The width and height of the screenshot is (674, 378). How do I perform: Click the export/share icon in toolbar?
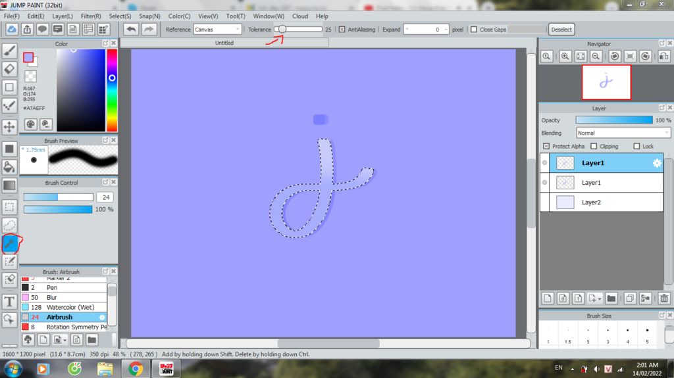(x=27, y=29)
